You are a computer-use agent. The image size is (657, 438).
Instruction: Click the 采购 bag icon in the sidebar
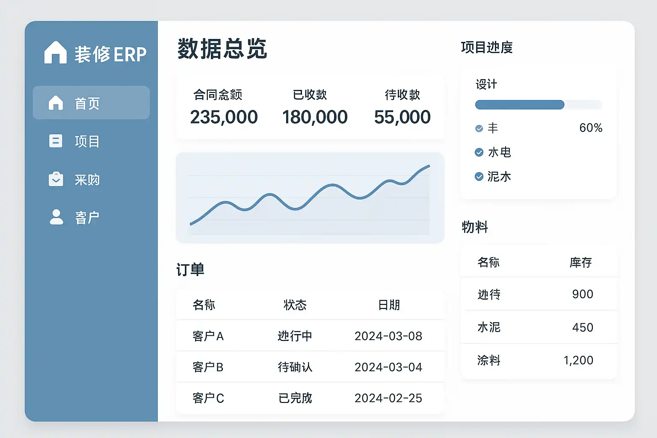coord(56,179)
